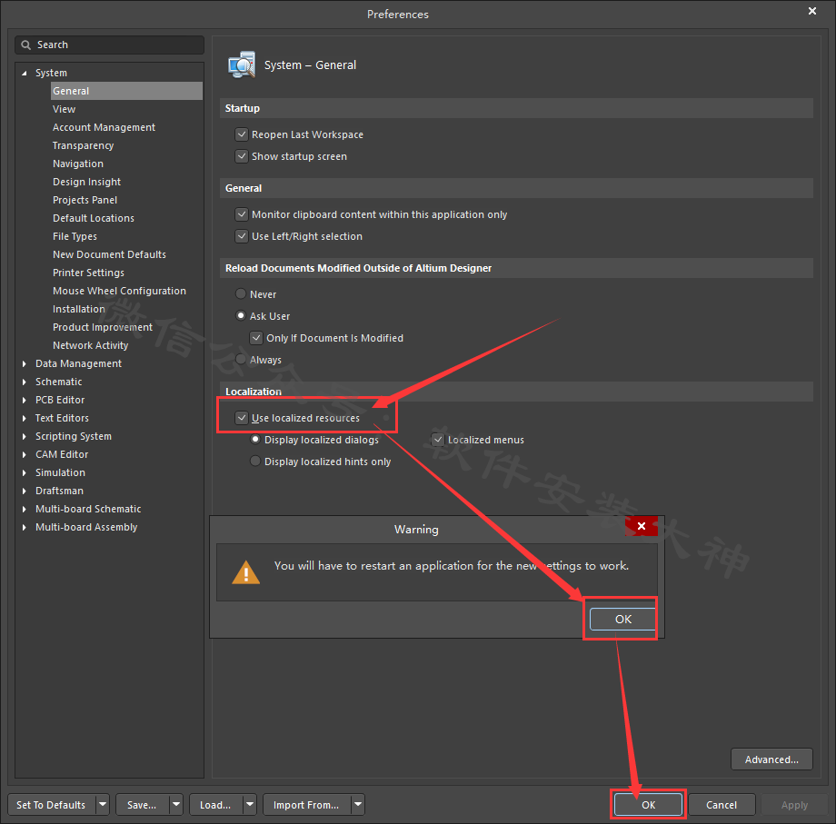Click the Load... button

tap(215, 804)
